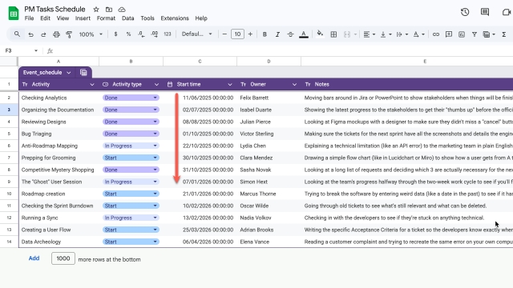The width and height of the screenshot is (513, 288).
Task: Open the Tools menu
Action: 147,18
